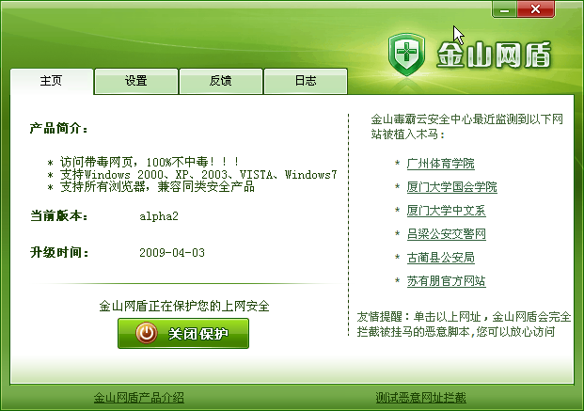Click the update date 2009-04-03

pyautogui.click(x=172, y=253)
